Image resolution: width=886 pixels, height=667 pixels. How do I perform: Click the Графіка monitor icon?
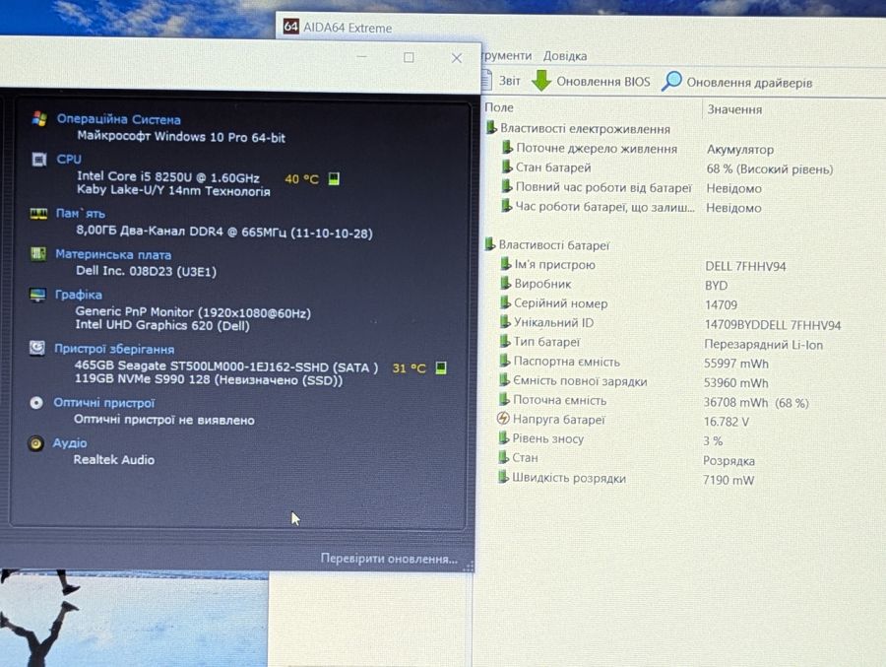coord(37,295)
